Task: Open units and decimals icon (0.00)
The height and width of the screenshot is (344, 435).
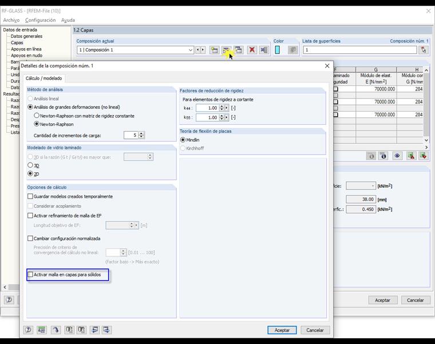Action: pos(42,330)
